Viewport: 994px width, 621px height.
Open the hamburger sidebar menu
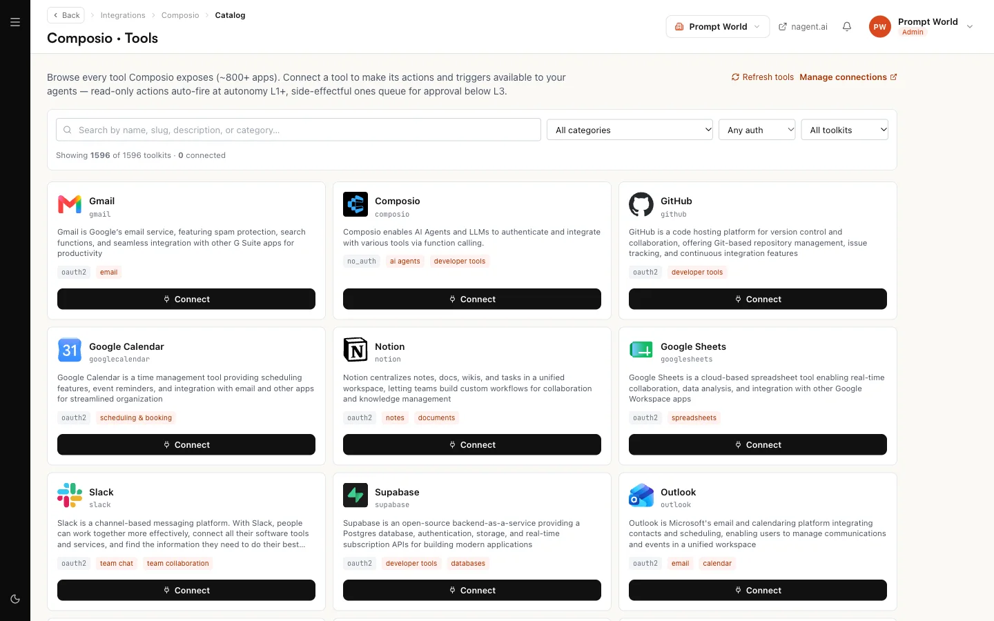15,22
